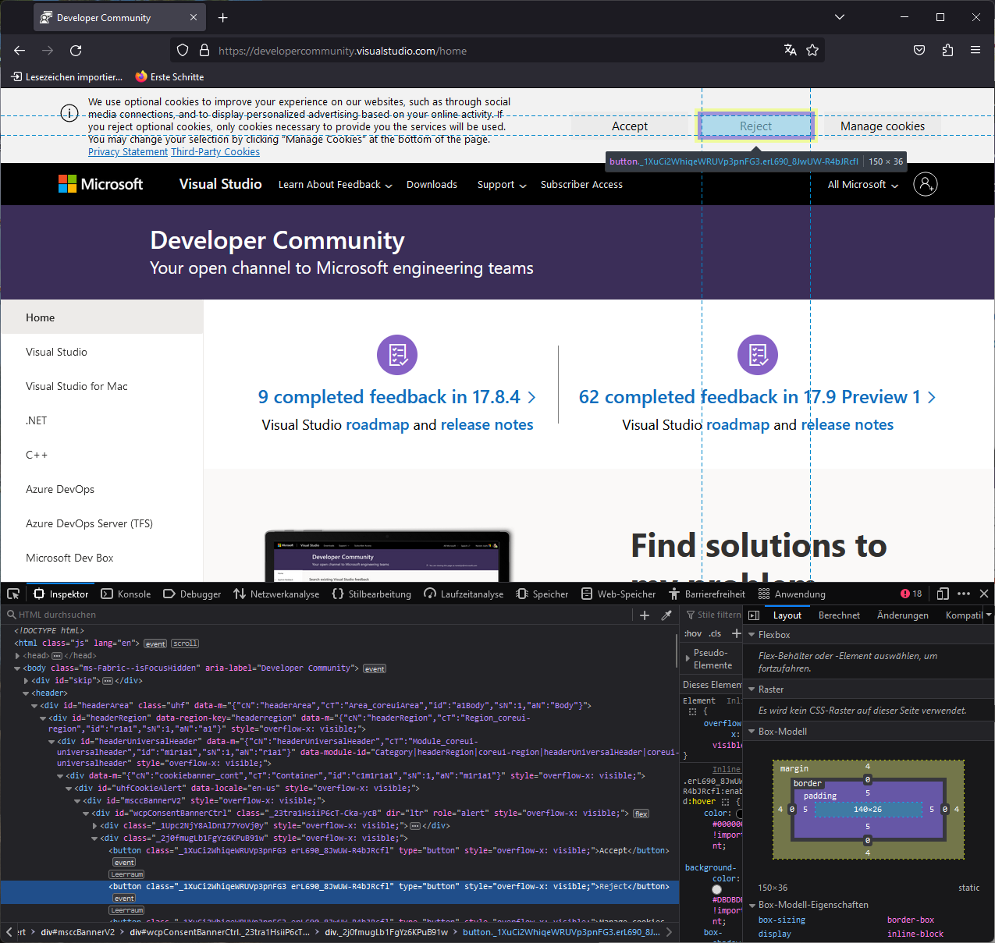Click the Reject cookies button
This screenshot has height=943, width=995.
tap(755, 126)
